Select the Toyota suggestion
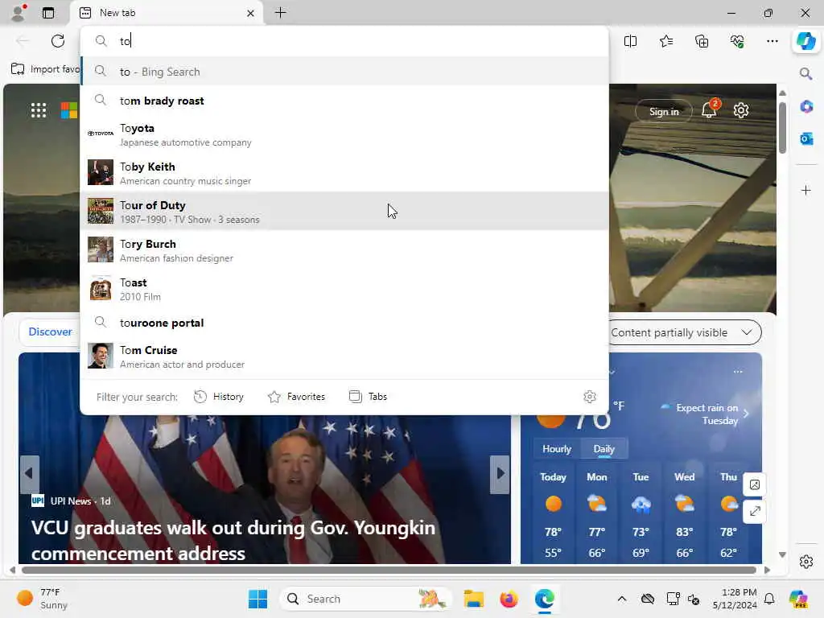This screenshot has width=824, height=618. pyautogui.click(x=344, y=134)
